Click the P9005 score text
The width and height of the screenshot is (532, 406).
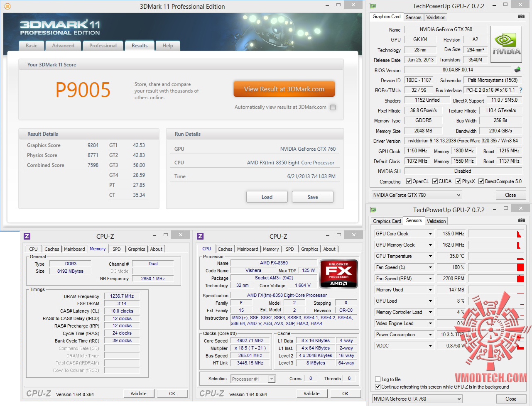(x=83, y=90)
